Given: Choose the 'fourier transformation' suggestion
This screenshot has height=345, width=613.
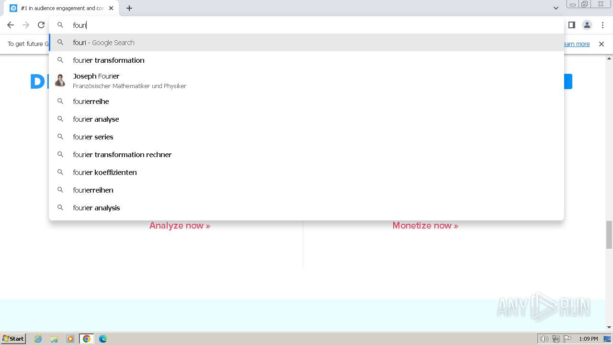Looking at the screenshot, I should pyautogui.click(x=306, y=60).
